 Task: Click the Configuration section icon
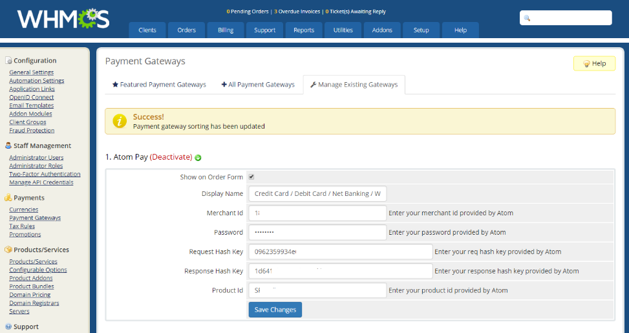pyautogui.click(x=8, y=61)
